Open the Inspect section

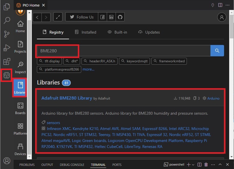coord(20,68)
